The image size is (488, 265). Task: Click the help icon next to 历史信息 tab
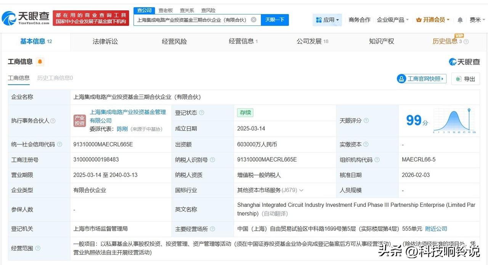coord(466,42)
